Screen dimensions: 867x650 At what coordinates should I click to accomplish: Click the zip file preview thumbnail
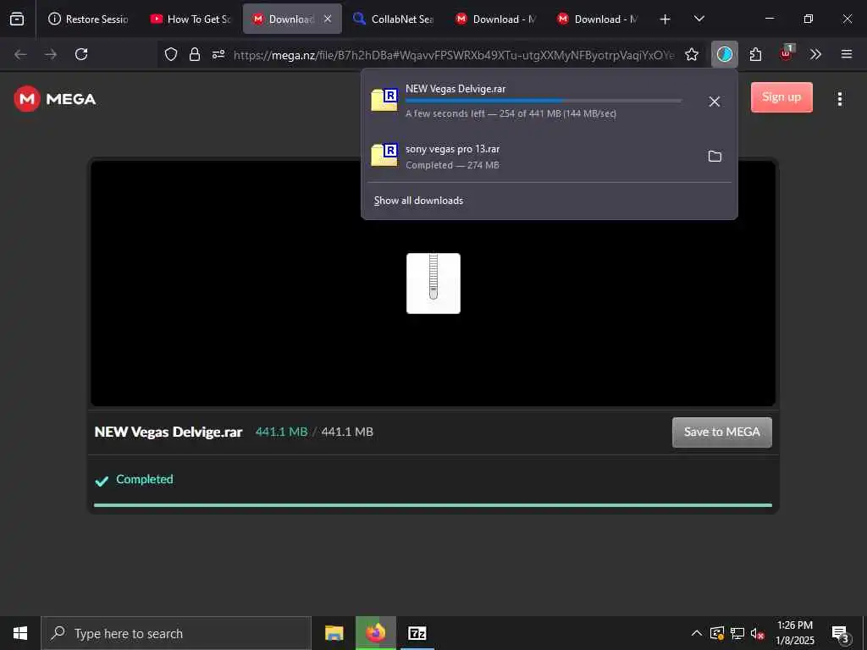pyautogui.click(x=433, y=284)
